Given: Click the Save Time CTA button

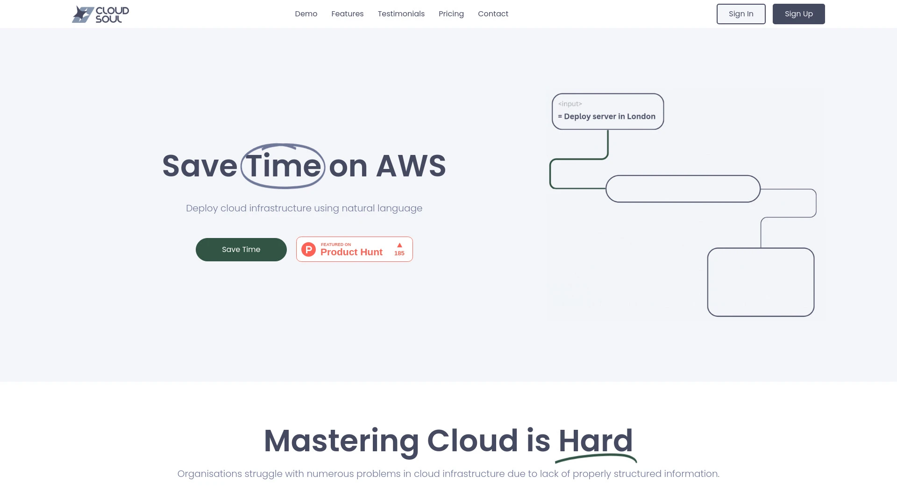Looking at the screenshot, I should click(241, 249).
